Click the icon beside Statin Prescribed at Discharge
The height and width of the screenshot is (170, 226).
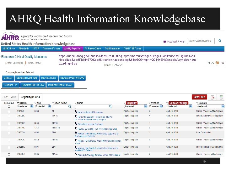tap(76, 123)
